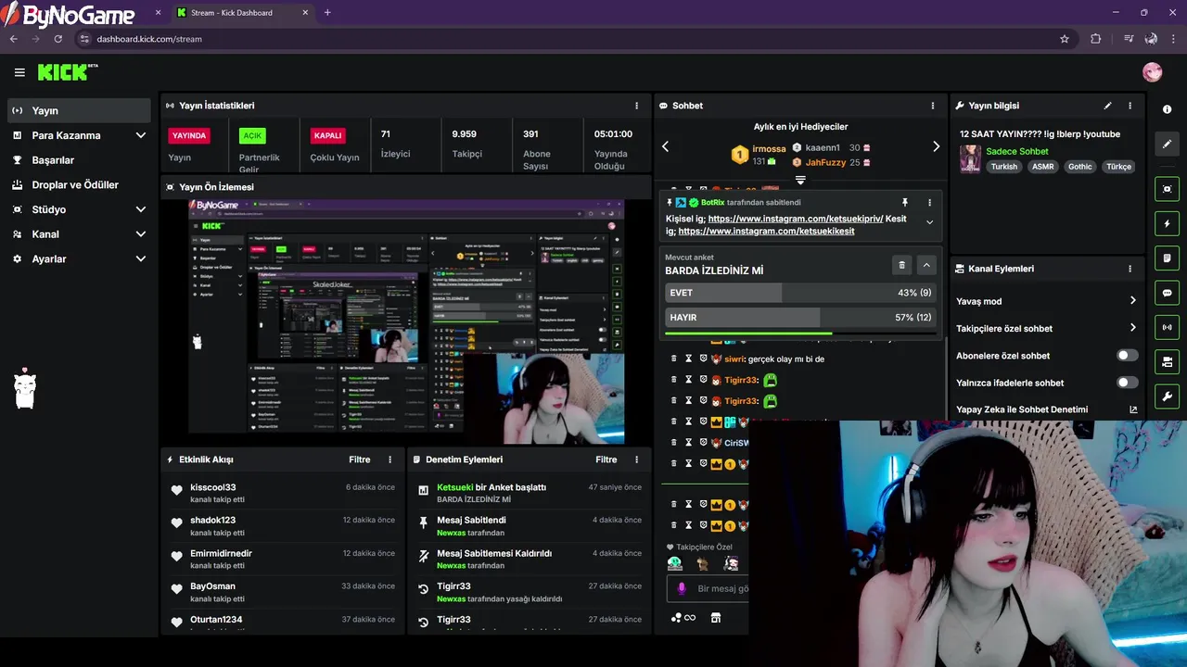Vote HAYIR in the poll

[800, 317]
